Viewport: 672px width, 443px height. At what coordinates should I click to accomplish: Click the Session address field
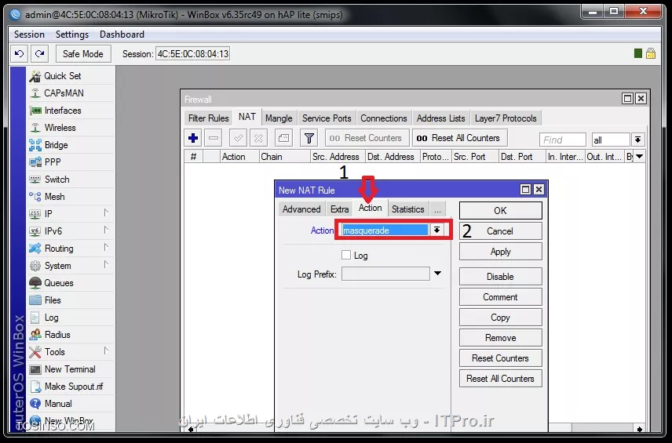pyautogui.click(x=193, y=54)
